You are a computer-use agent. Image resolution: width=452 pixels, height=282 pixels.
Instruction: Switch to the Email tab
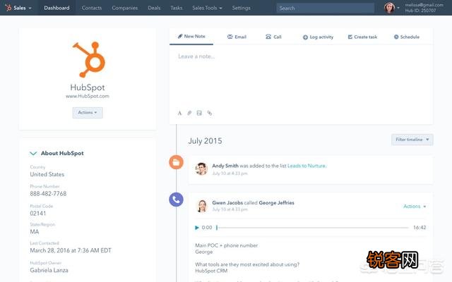pyautogui.click(x=237, y=37)
